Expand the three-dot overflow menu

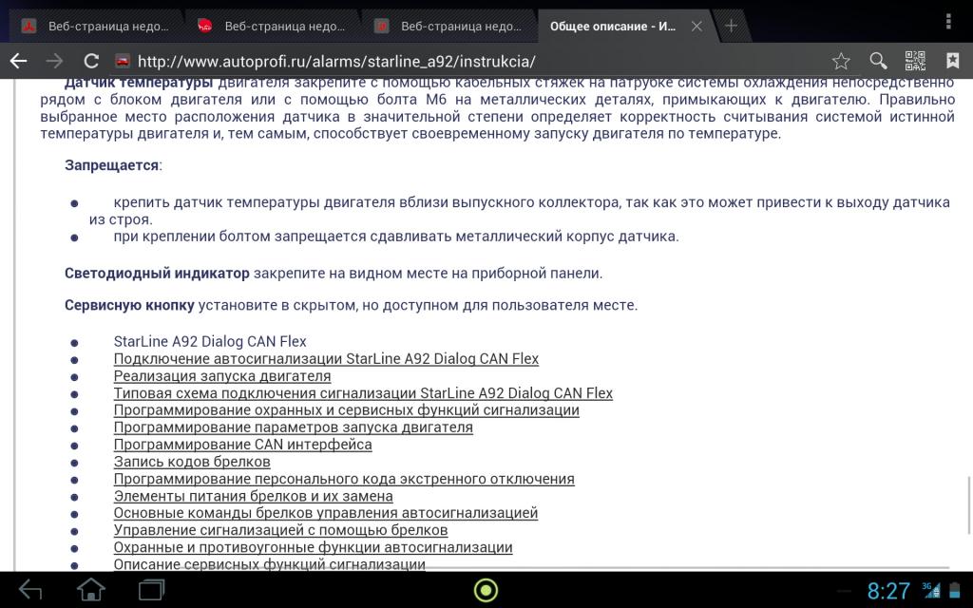[x=950, y=21]
